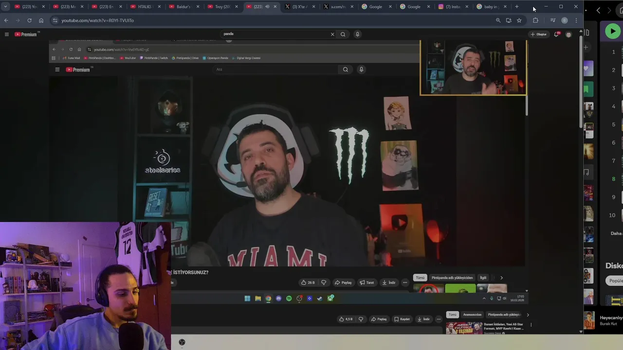Open more actions next to outer İndir

pos(439,319)
